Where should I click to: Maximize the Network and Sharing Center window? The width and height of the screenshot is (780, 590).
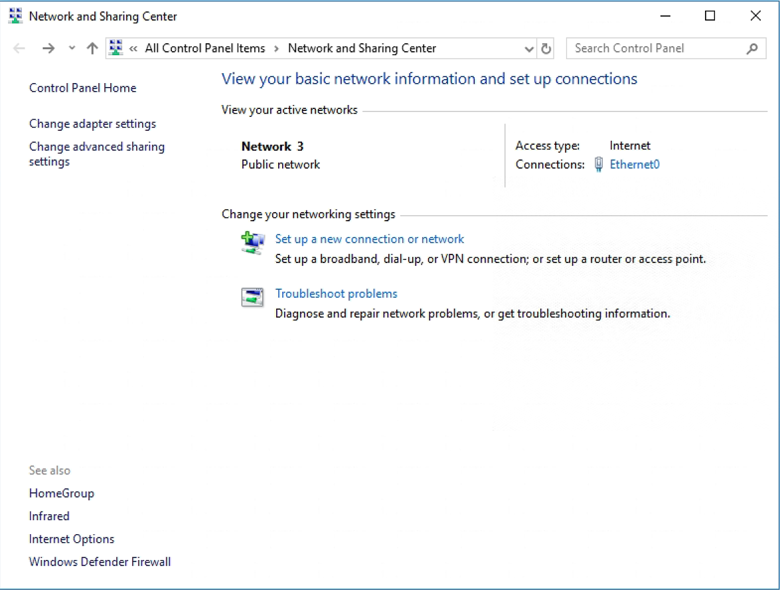coord(710,16)
